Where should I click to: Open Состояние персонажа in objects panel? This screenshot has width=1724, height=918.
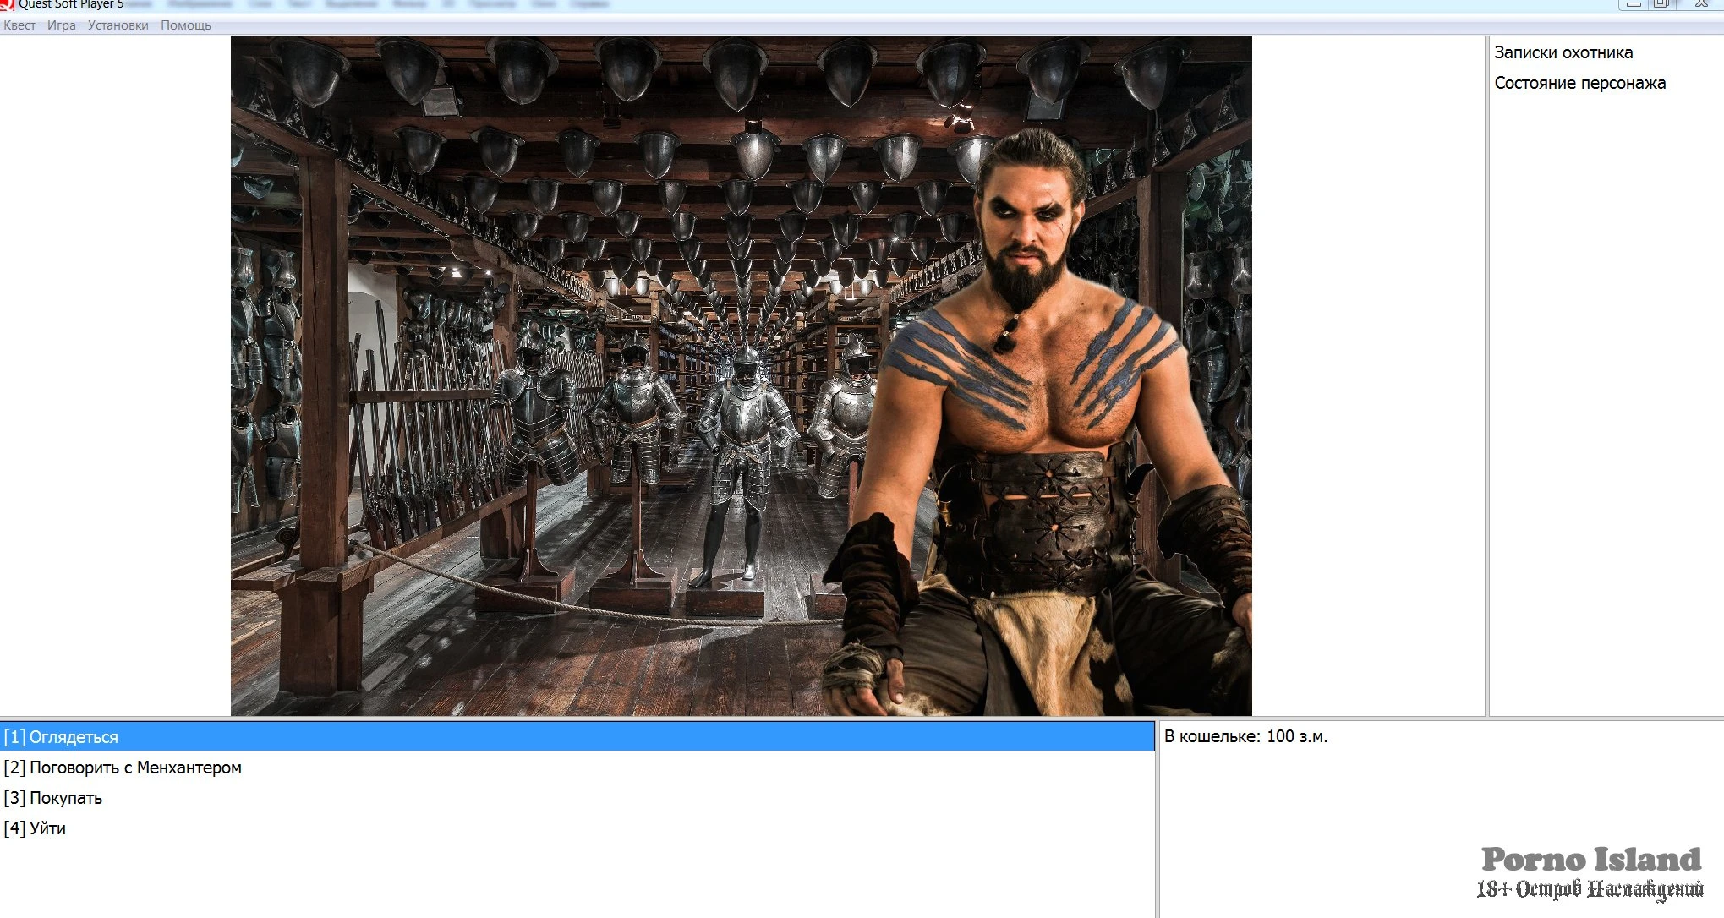1579,83
